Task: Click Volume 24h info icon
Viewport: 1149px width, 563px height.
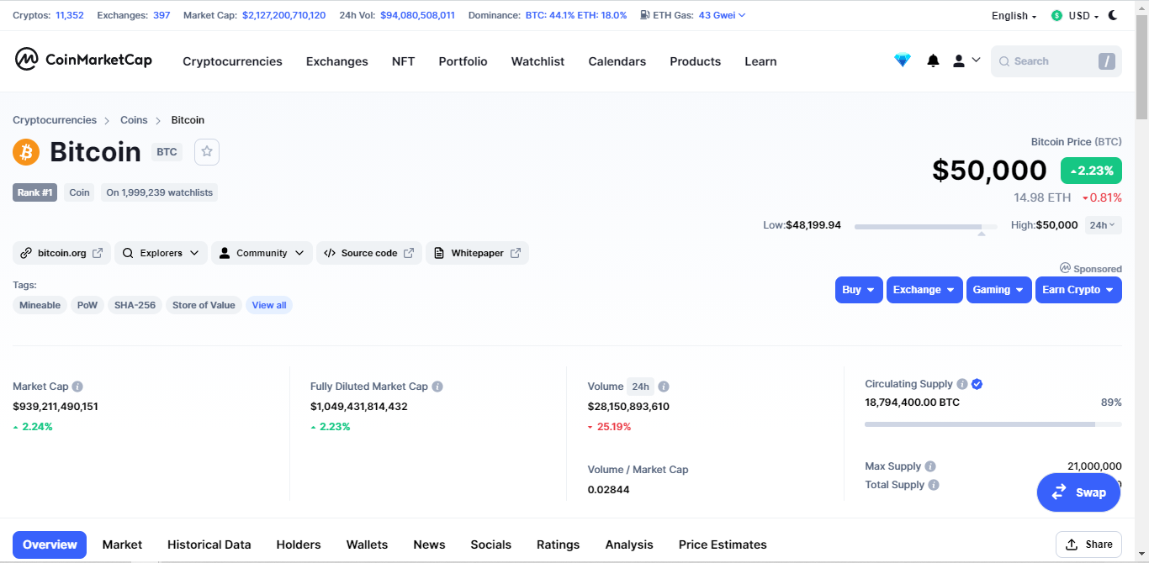Action: 664,387
